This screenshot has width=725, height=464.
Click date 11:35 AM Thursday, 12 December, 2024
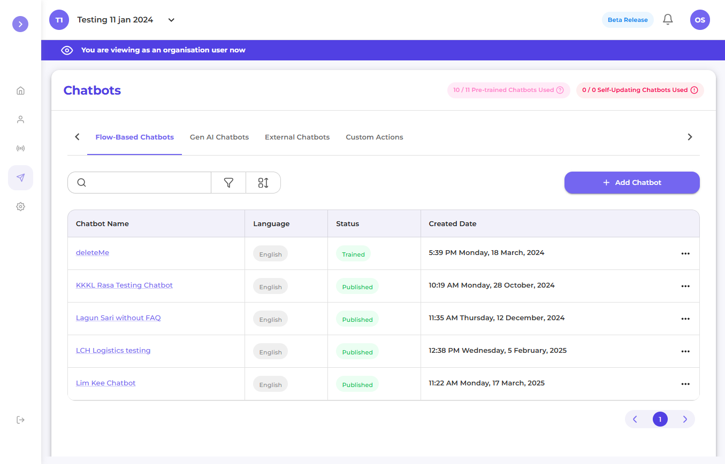point(497,318)
